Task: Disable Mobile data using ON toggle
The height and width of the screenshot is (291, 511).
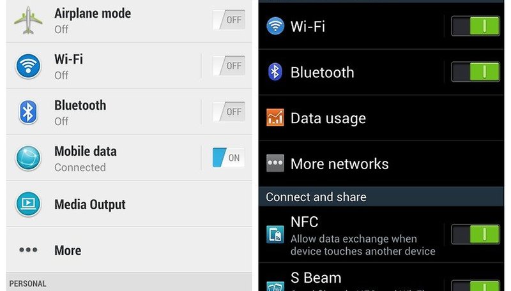Action: point(229,158)
